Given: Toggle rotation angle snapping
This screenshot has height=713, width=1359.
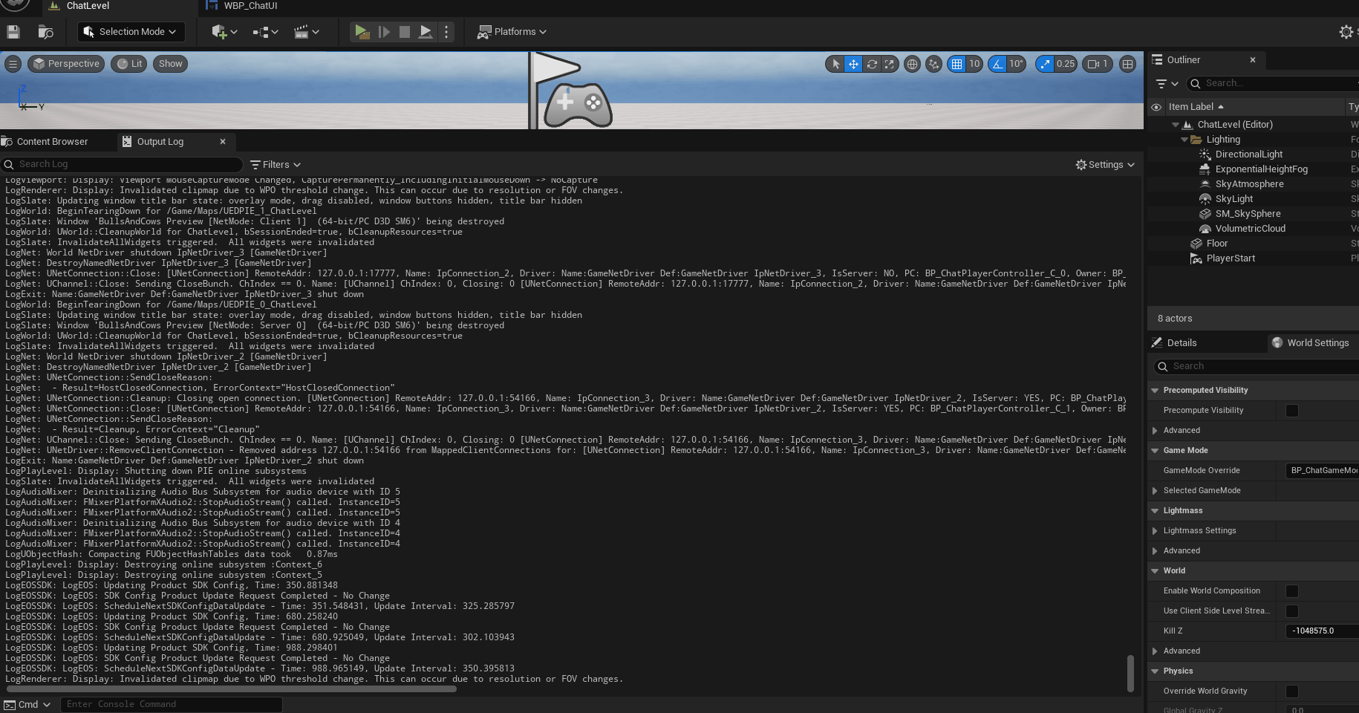Looking at the screenshot, I should coord(997,64).
